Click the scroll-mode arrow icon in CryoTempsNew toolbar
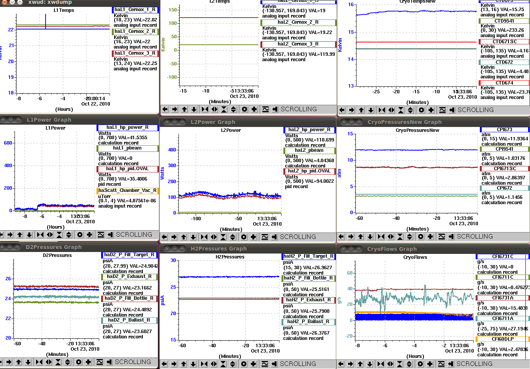The image size is (530, 369). click(x=452, y=110)
